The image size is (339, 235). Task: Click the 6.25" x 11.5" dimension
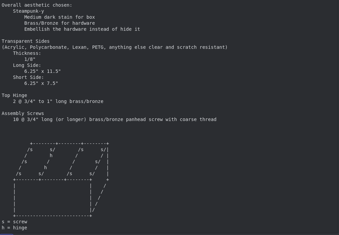coord(43,71)
